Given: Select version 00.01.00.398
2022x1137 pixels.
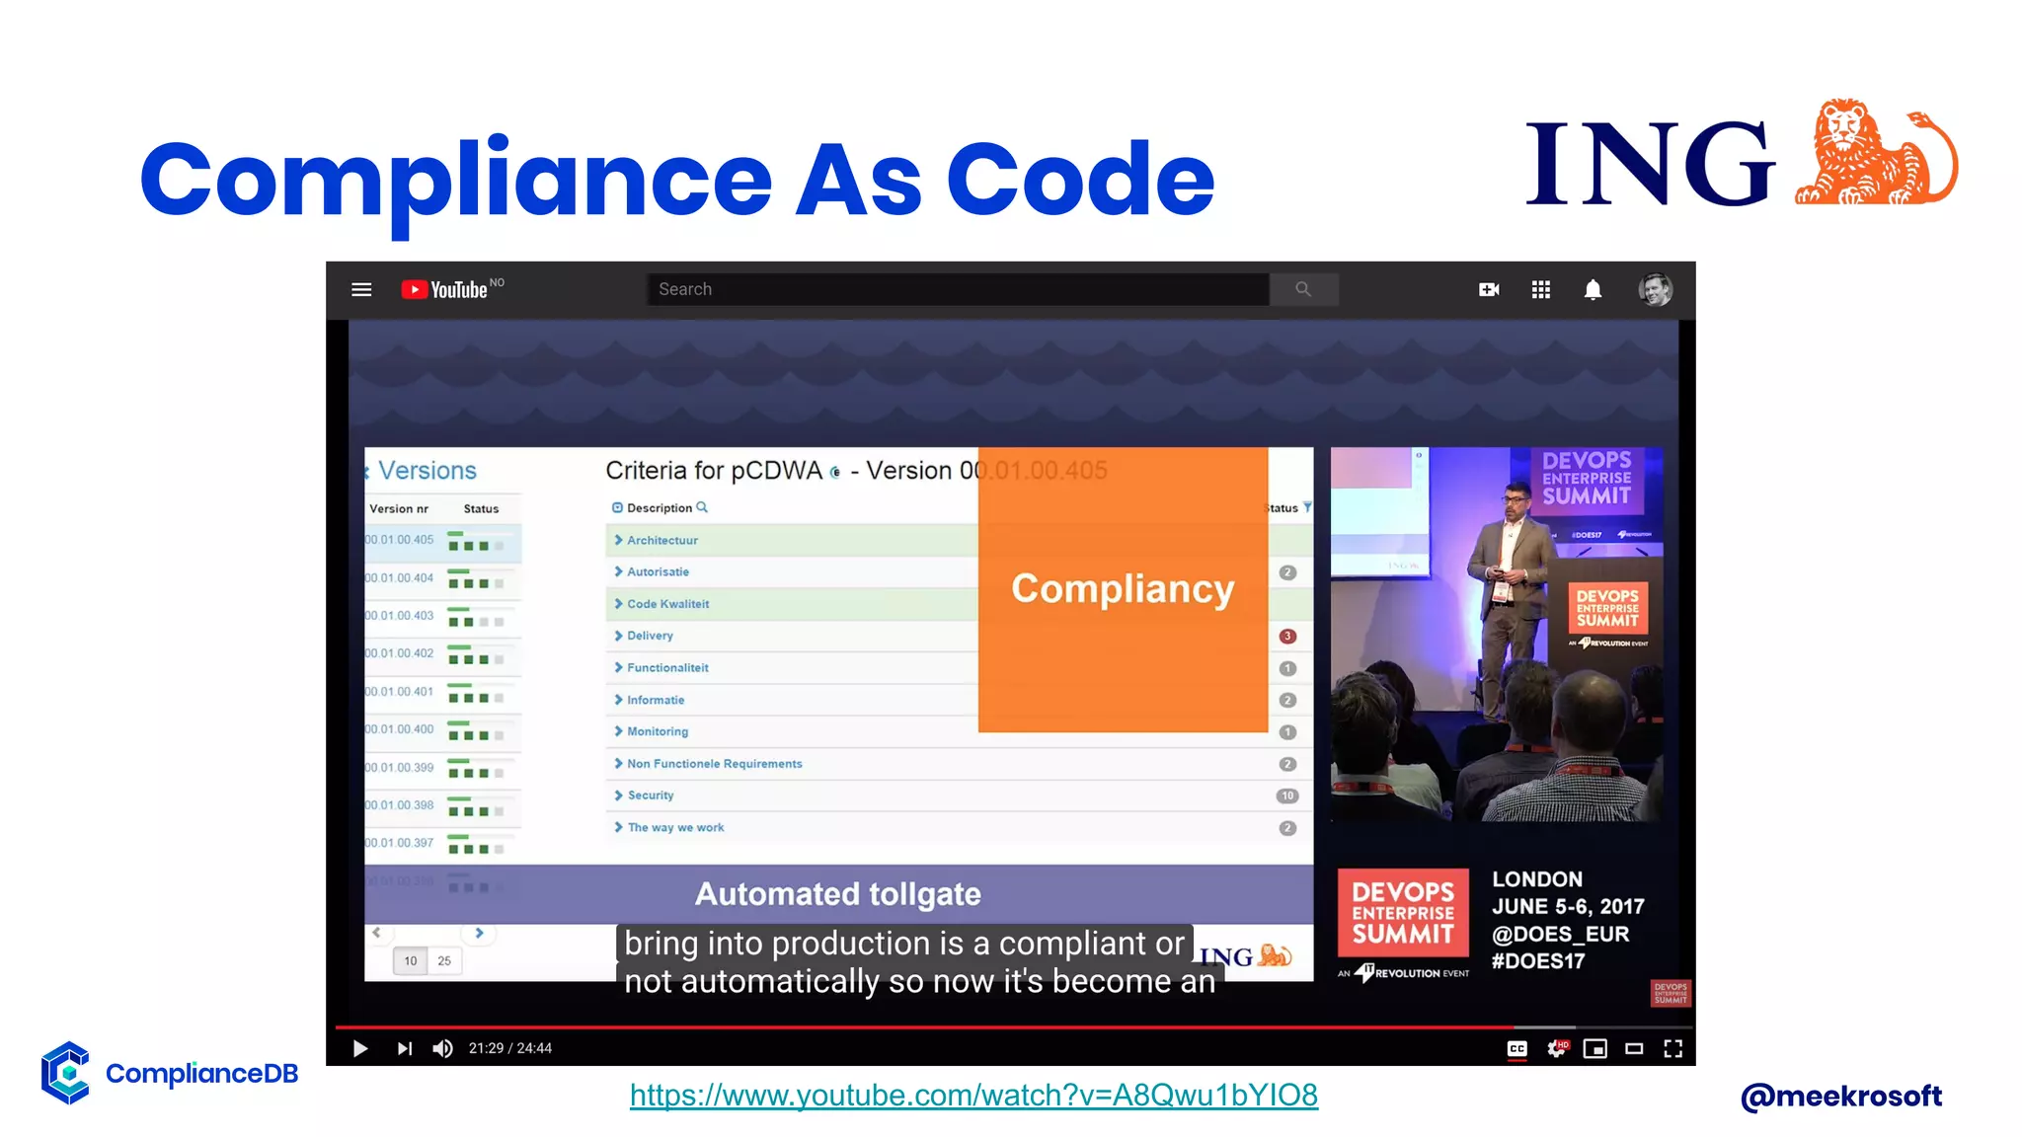Looking at the screenshot, I should click(x=441, y=806).
